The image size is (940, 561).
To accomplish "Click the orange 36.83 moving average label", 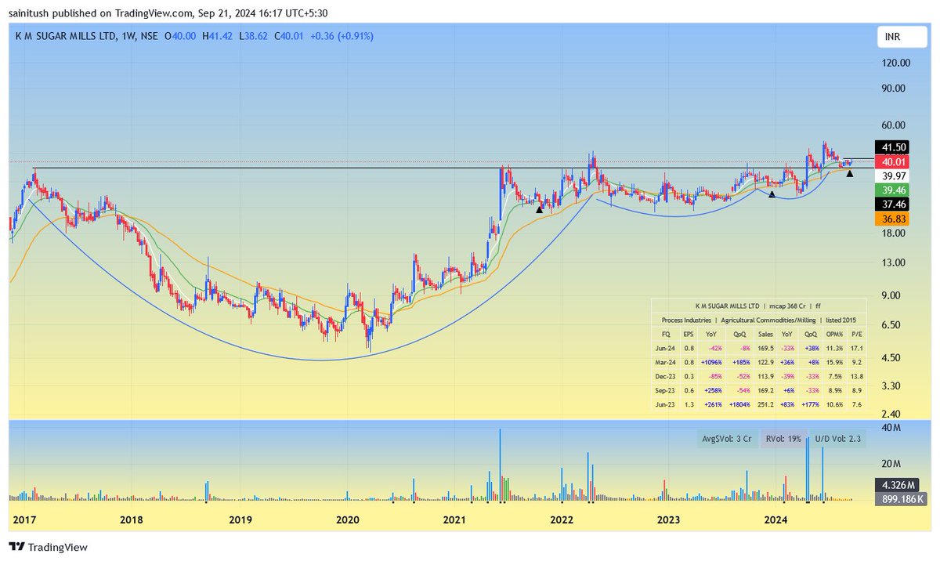I will (x=894, y=219).
